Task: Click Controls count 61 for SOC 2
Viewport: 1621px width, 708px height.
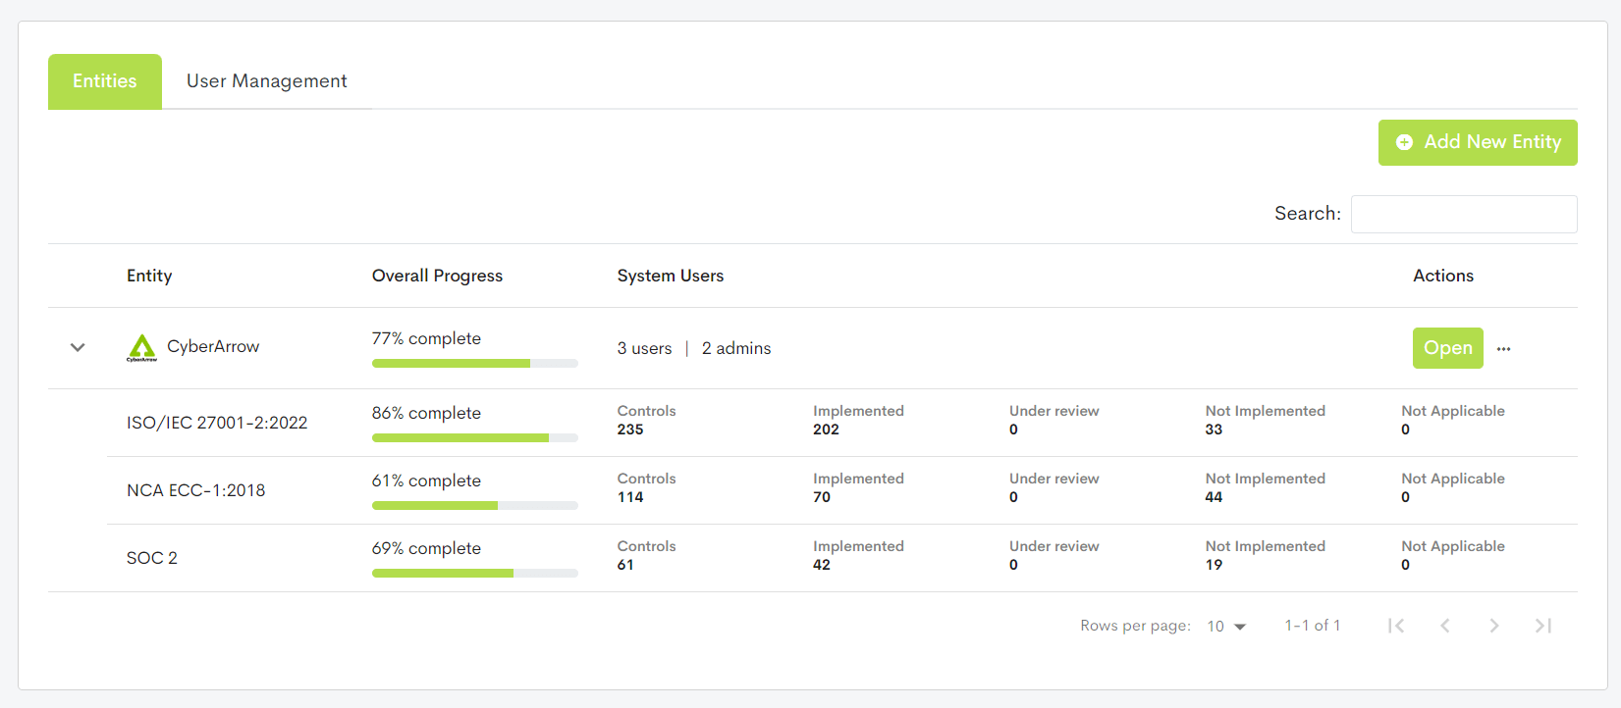Action: [625, 565]
